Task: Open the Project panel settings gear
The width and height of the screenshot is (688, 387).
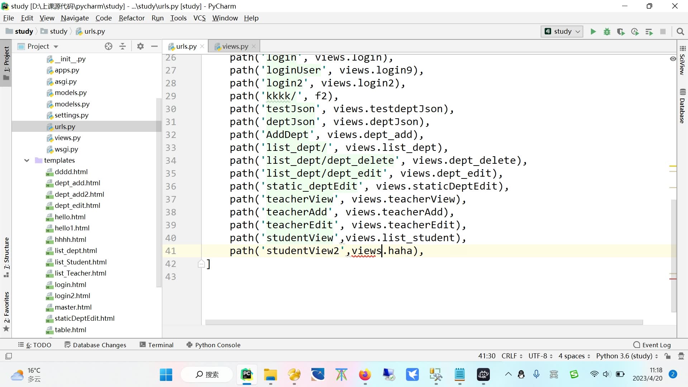Action: pyautogui.click(x=140, y=46)
